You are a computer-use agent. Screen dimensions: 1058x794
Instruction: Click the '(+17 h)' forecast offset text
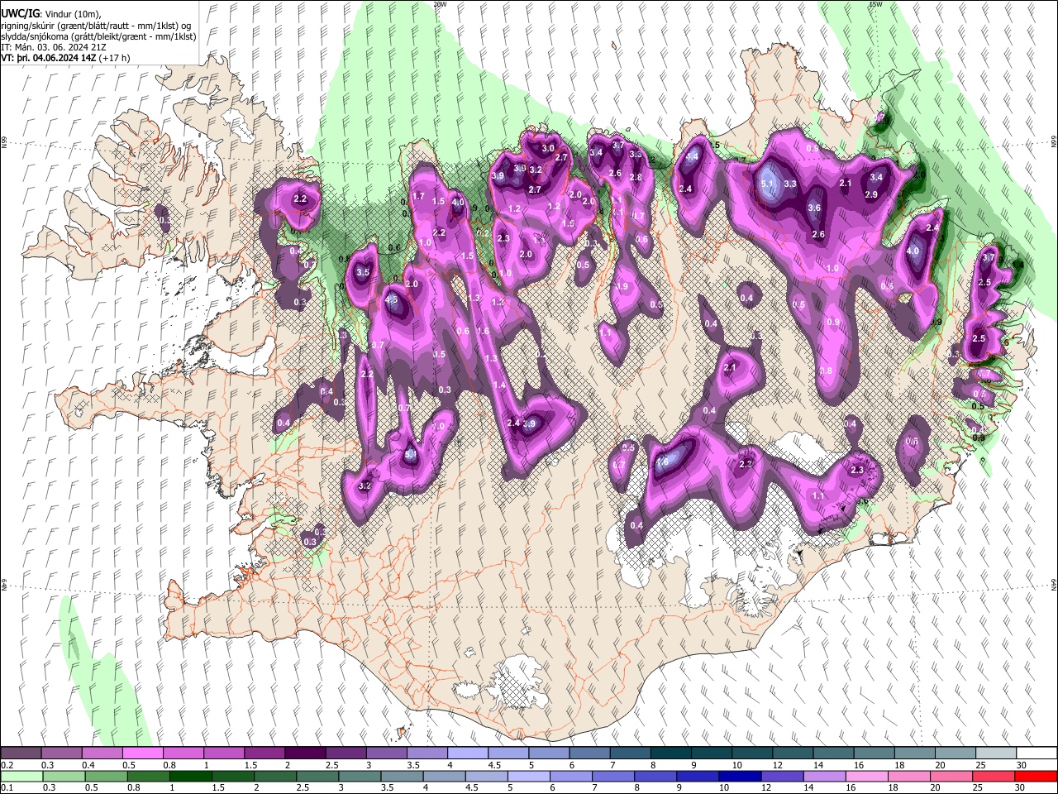114,59
